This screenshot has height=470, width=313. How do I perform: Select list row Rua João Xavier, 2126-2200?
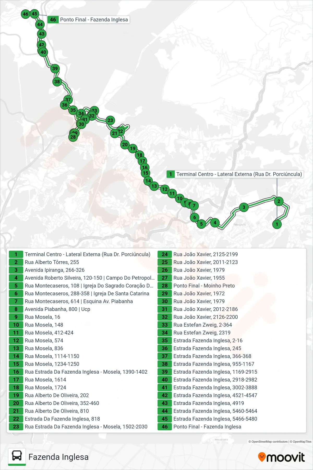coord(231,317)
